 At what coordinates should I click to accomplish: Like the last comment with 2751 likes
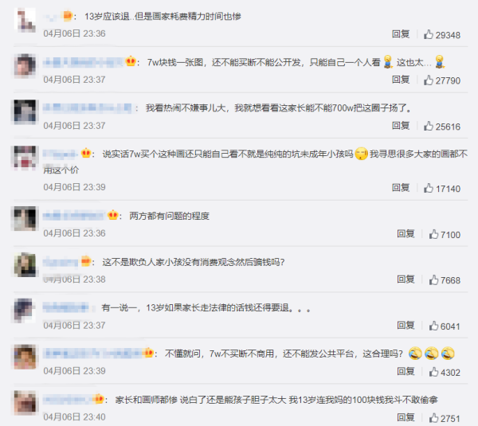(433, 418)
